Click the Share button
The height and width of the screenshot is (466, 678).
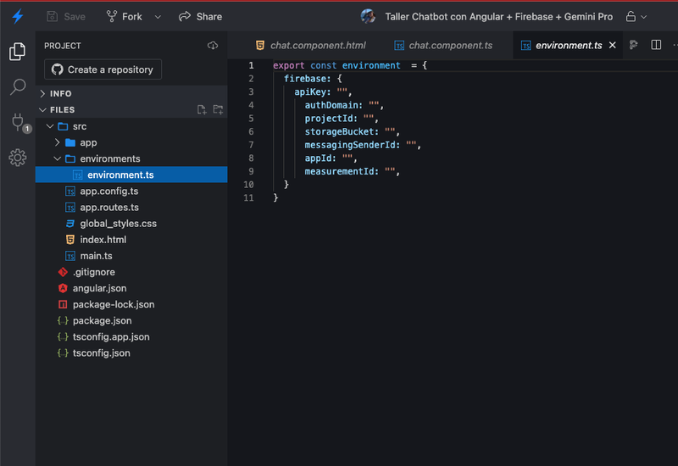point(200,17)
